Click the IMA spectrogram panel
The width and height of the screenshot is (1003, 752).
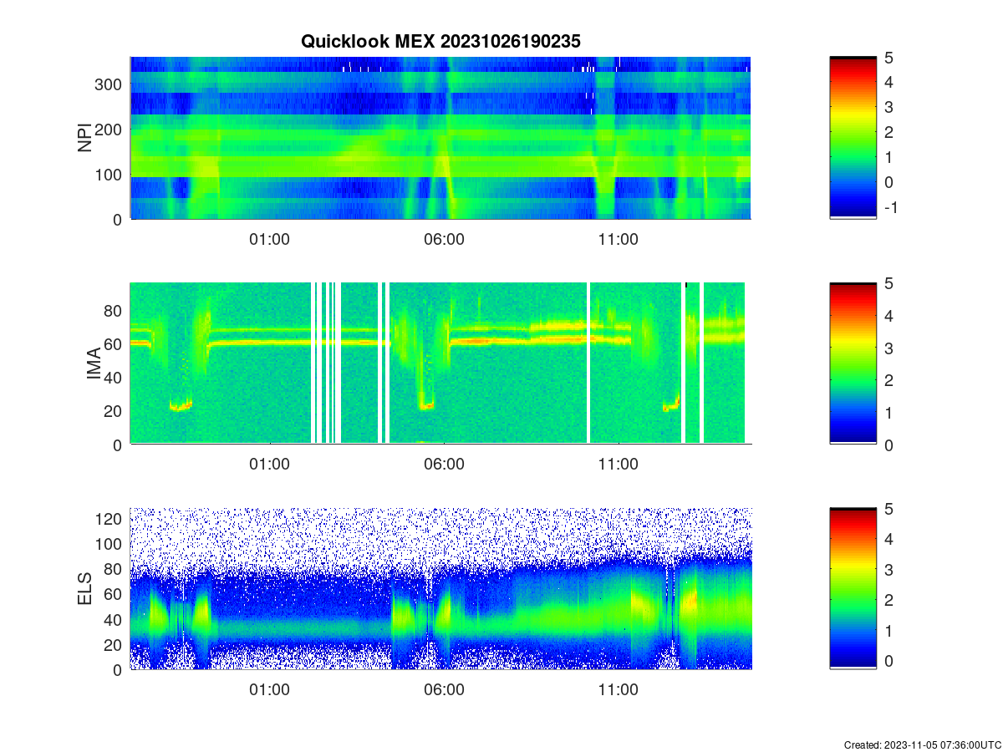[440, 363]
